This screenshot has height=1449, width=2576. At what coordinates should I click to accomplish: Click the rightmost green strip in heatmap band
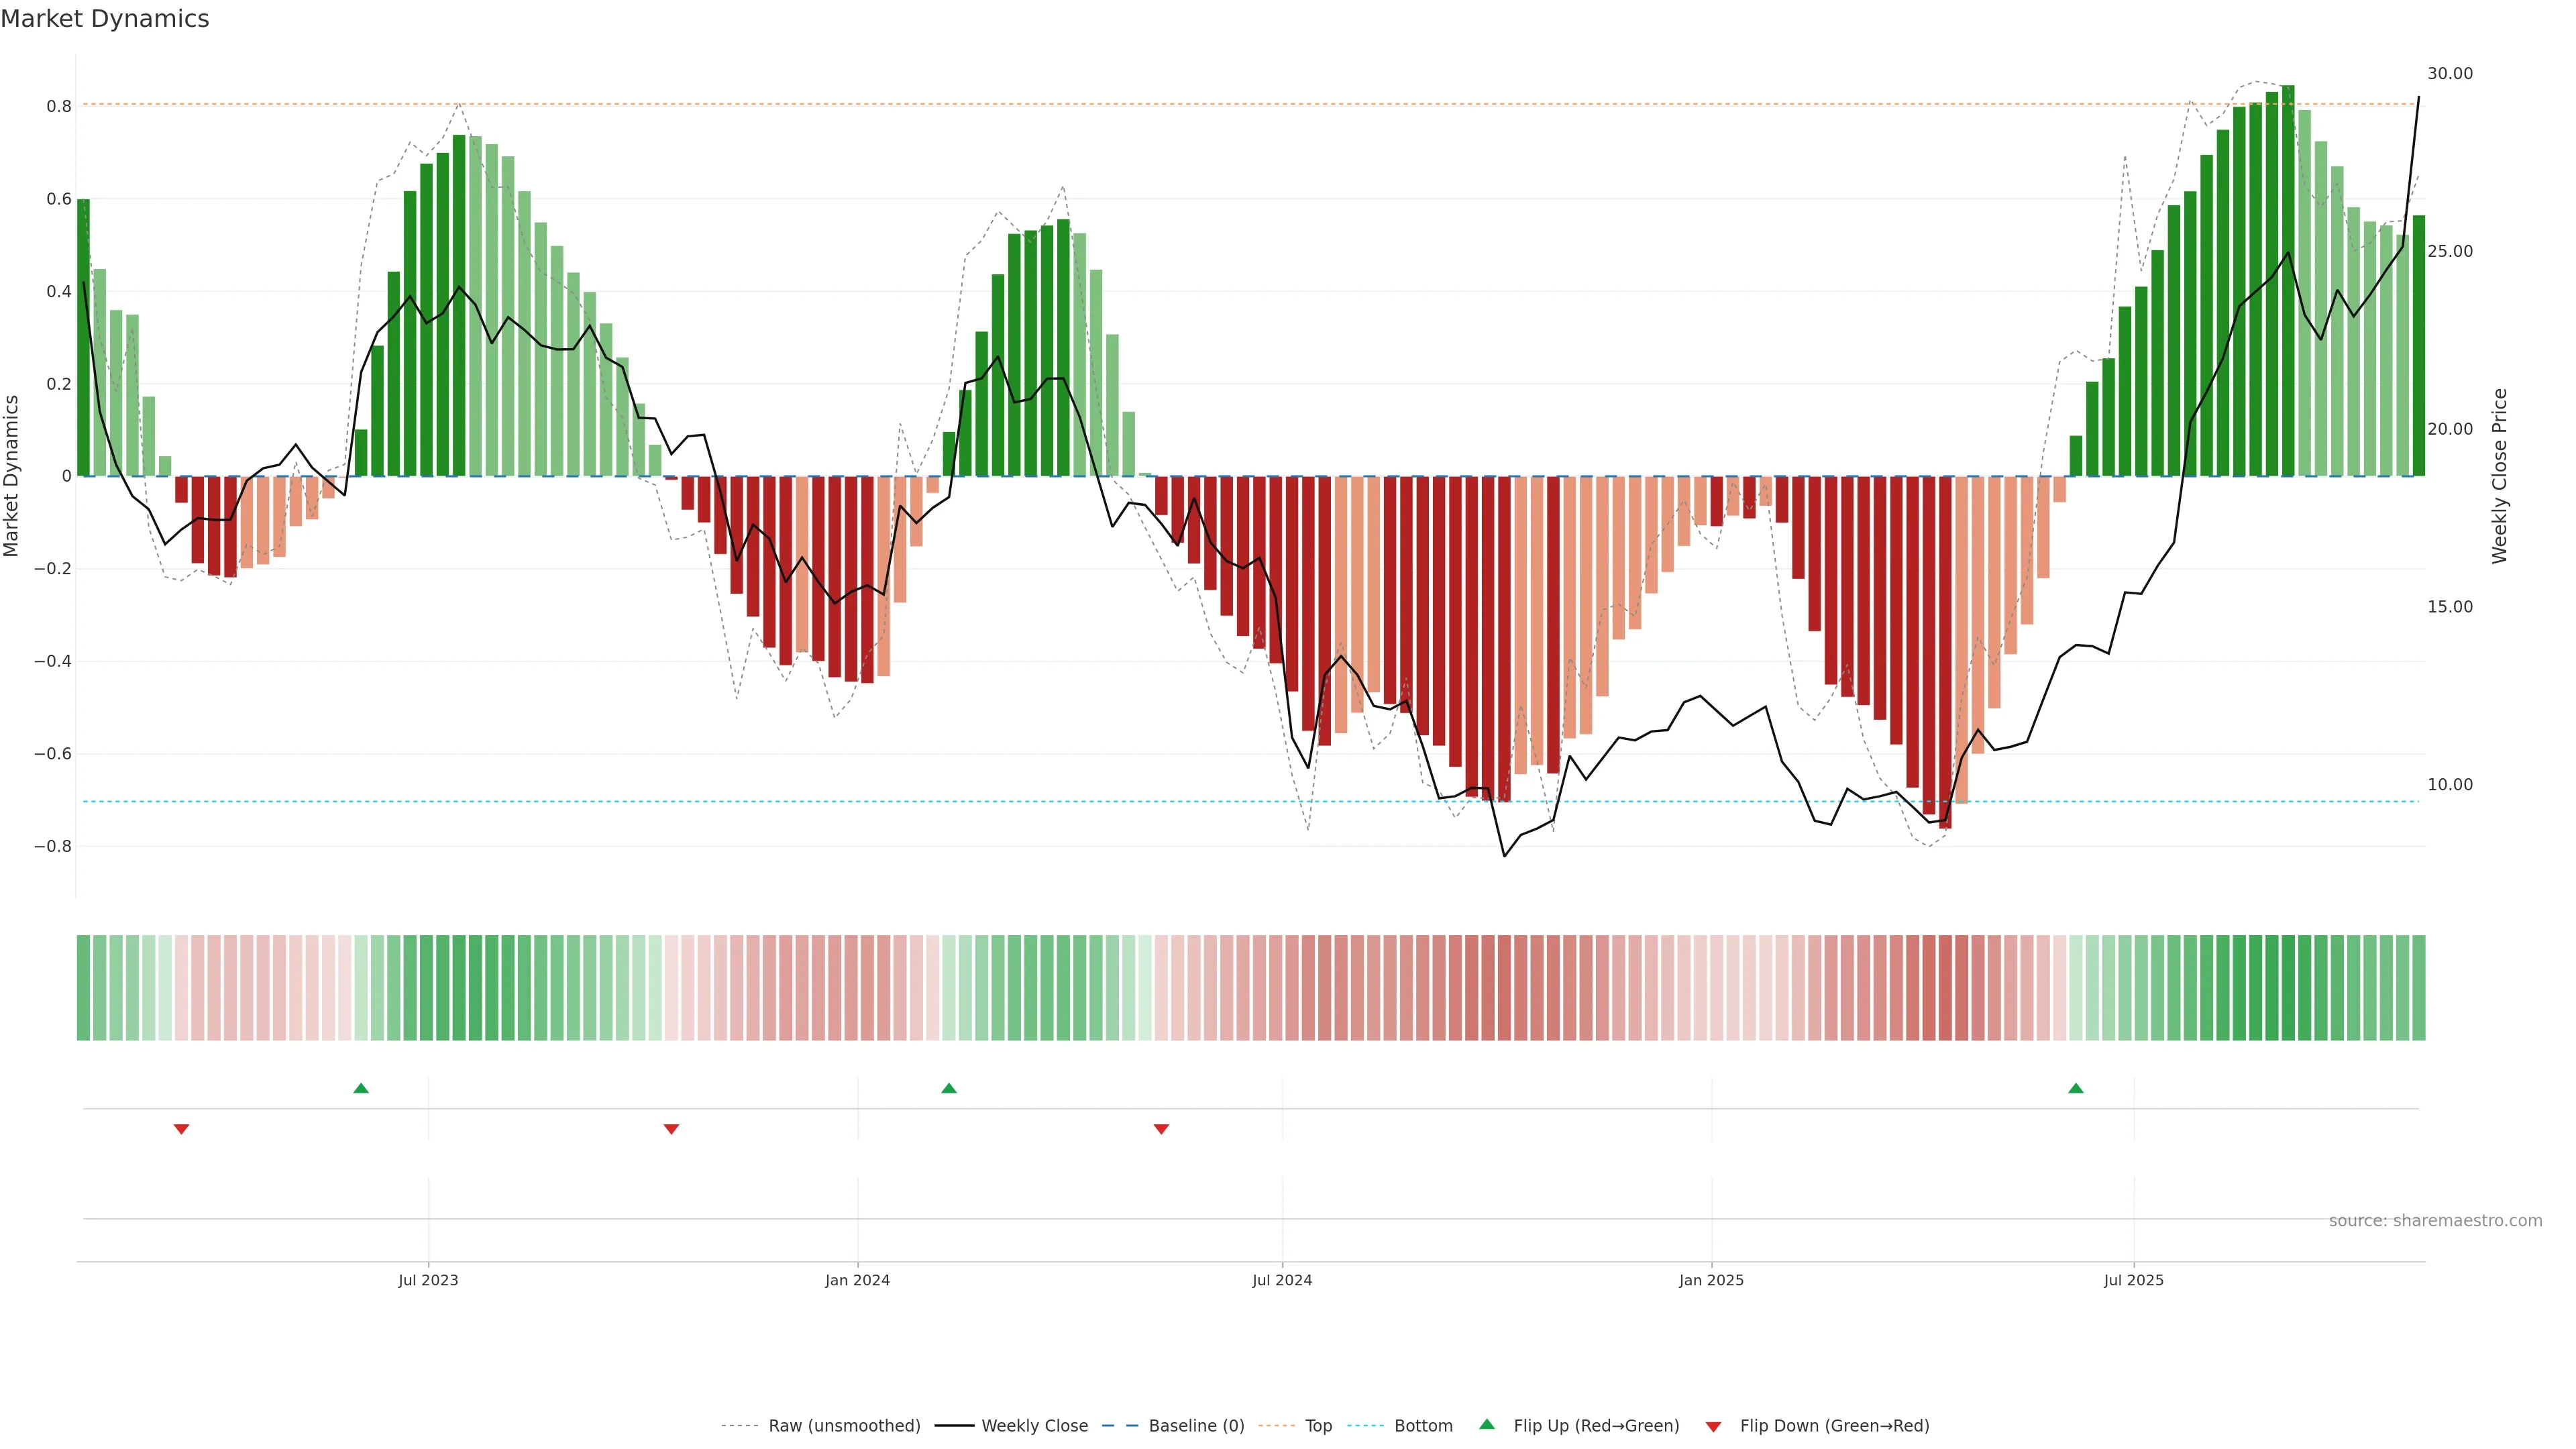click(x=2418, y=988)
